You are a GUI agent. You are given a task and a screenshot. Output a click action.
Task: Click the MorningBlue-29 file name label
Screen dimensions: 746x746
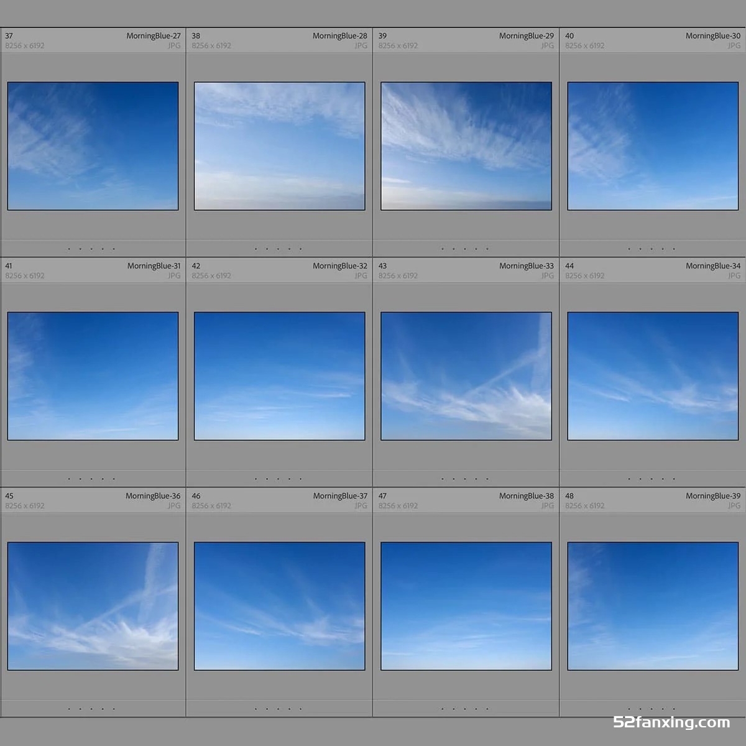point(527,36)
